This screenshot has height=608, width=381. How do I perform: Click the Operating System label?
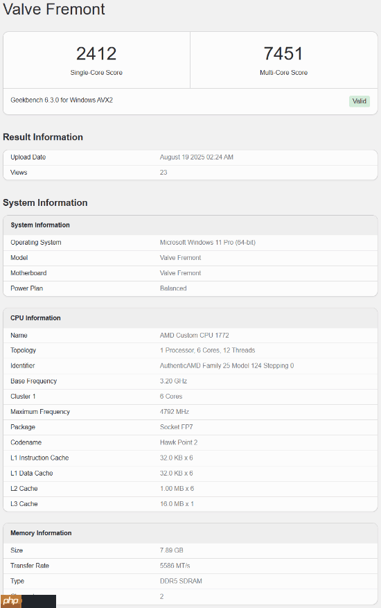pos(36,243)
